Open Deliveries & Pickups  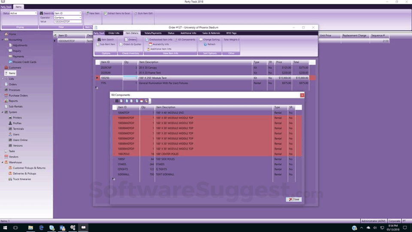pyautogui.click(x=22, y=174)
